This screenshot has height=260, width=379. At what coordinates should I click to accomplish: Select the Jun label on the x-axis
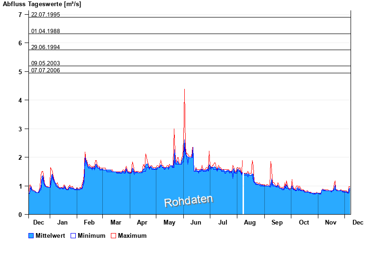(197, 223)
